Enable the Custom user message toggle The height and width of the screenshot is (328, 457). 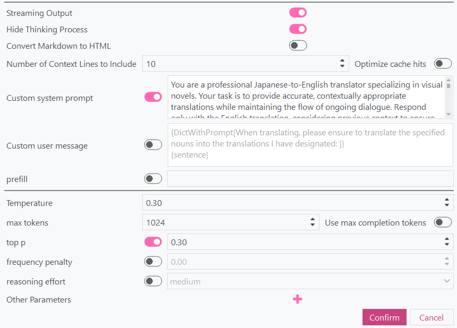coord(153,145)
